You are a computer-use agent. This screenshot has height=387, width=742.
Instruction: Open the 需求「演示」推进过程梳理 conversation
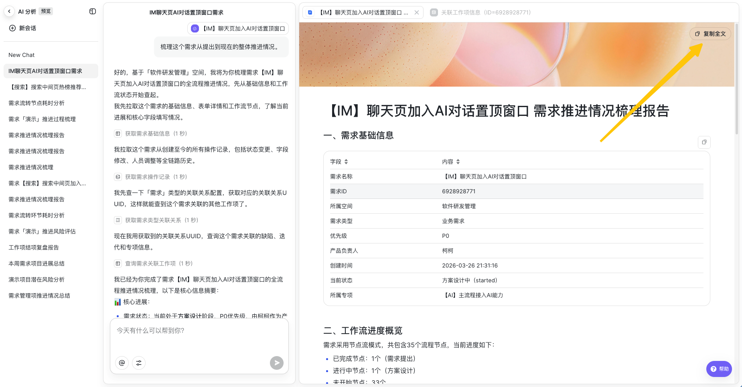click(51, 119)
